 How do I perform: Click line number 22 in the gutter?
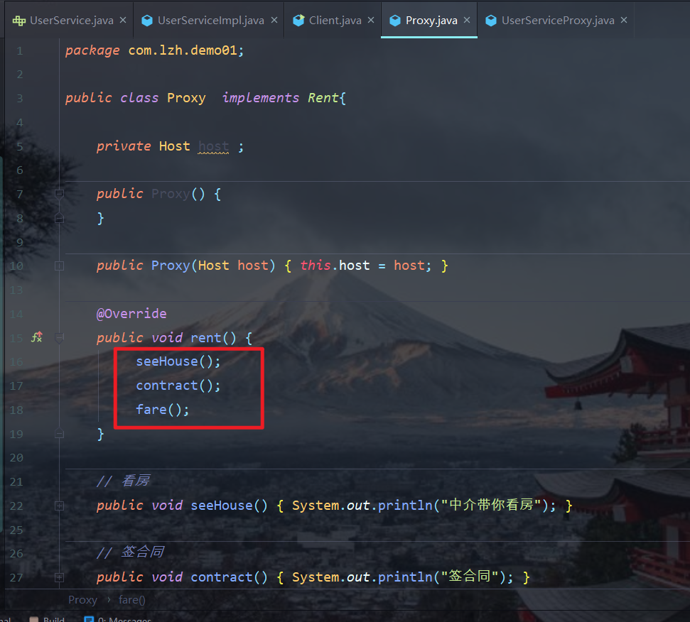pos(16,506)
